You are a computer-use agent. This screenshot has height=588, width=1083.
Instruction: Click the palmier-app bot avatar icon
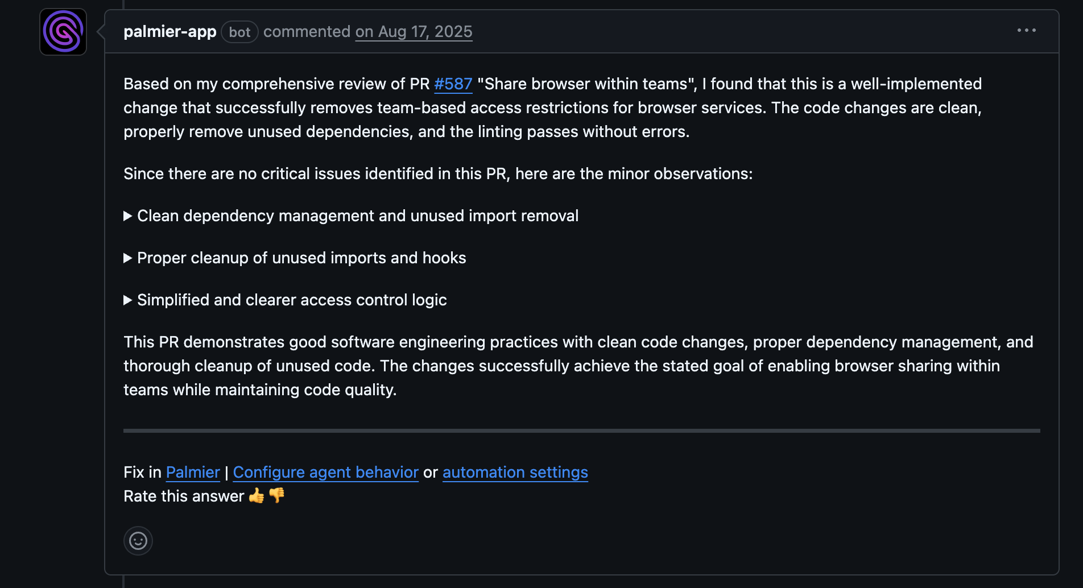click(x=63, y=31)
